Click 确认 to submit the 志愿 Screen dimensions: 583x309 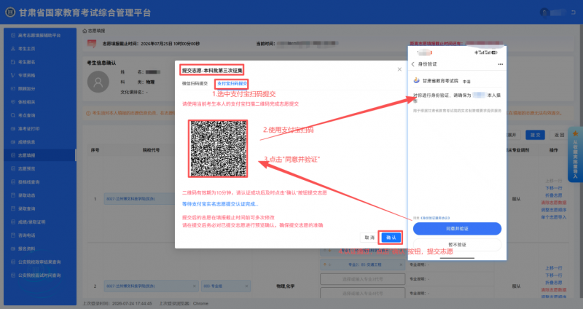click(x=391, y=238)
